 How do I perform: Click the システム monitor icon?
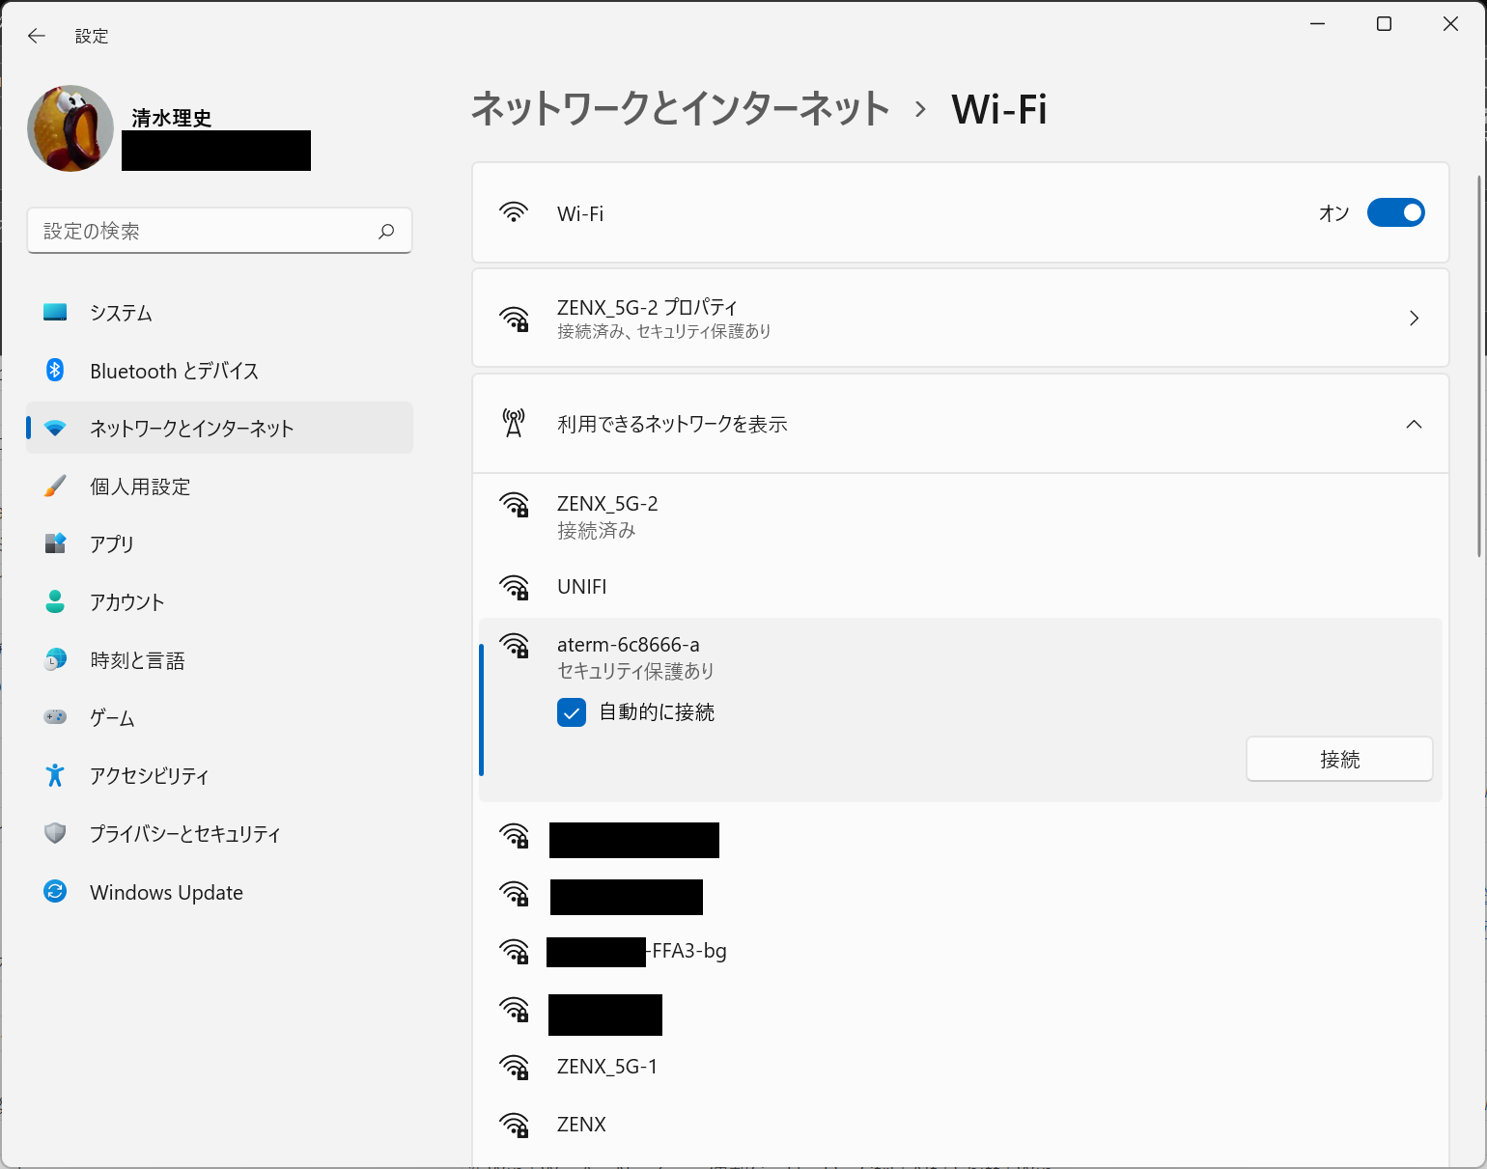point(55,313)
